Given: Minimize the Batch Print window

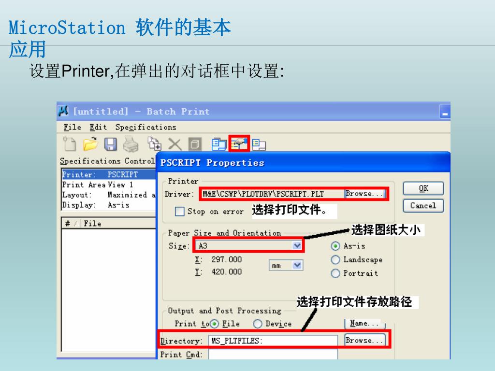Looking at the screenshot, I should (445, 112).
